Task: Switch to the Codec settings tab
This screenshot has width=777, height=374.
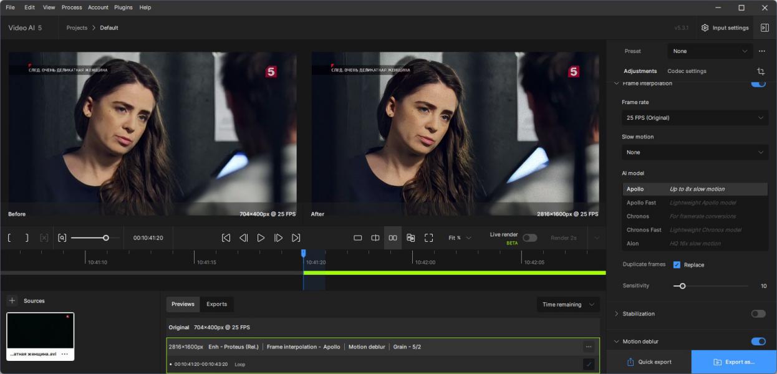Action: click(x=687, y=71)
